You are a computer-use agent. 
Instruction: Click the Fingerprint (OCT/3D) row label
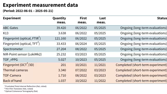pos(18,65)
